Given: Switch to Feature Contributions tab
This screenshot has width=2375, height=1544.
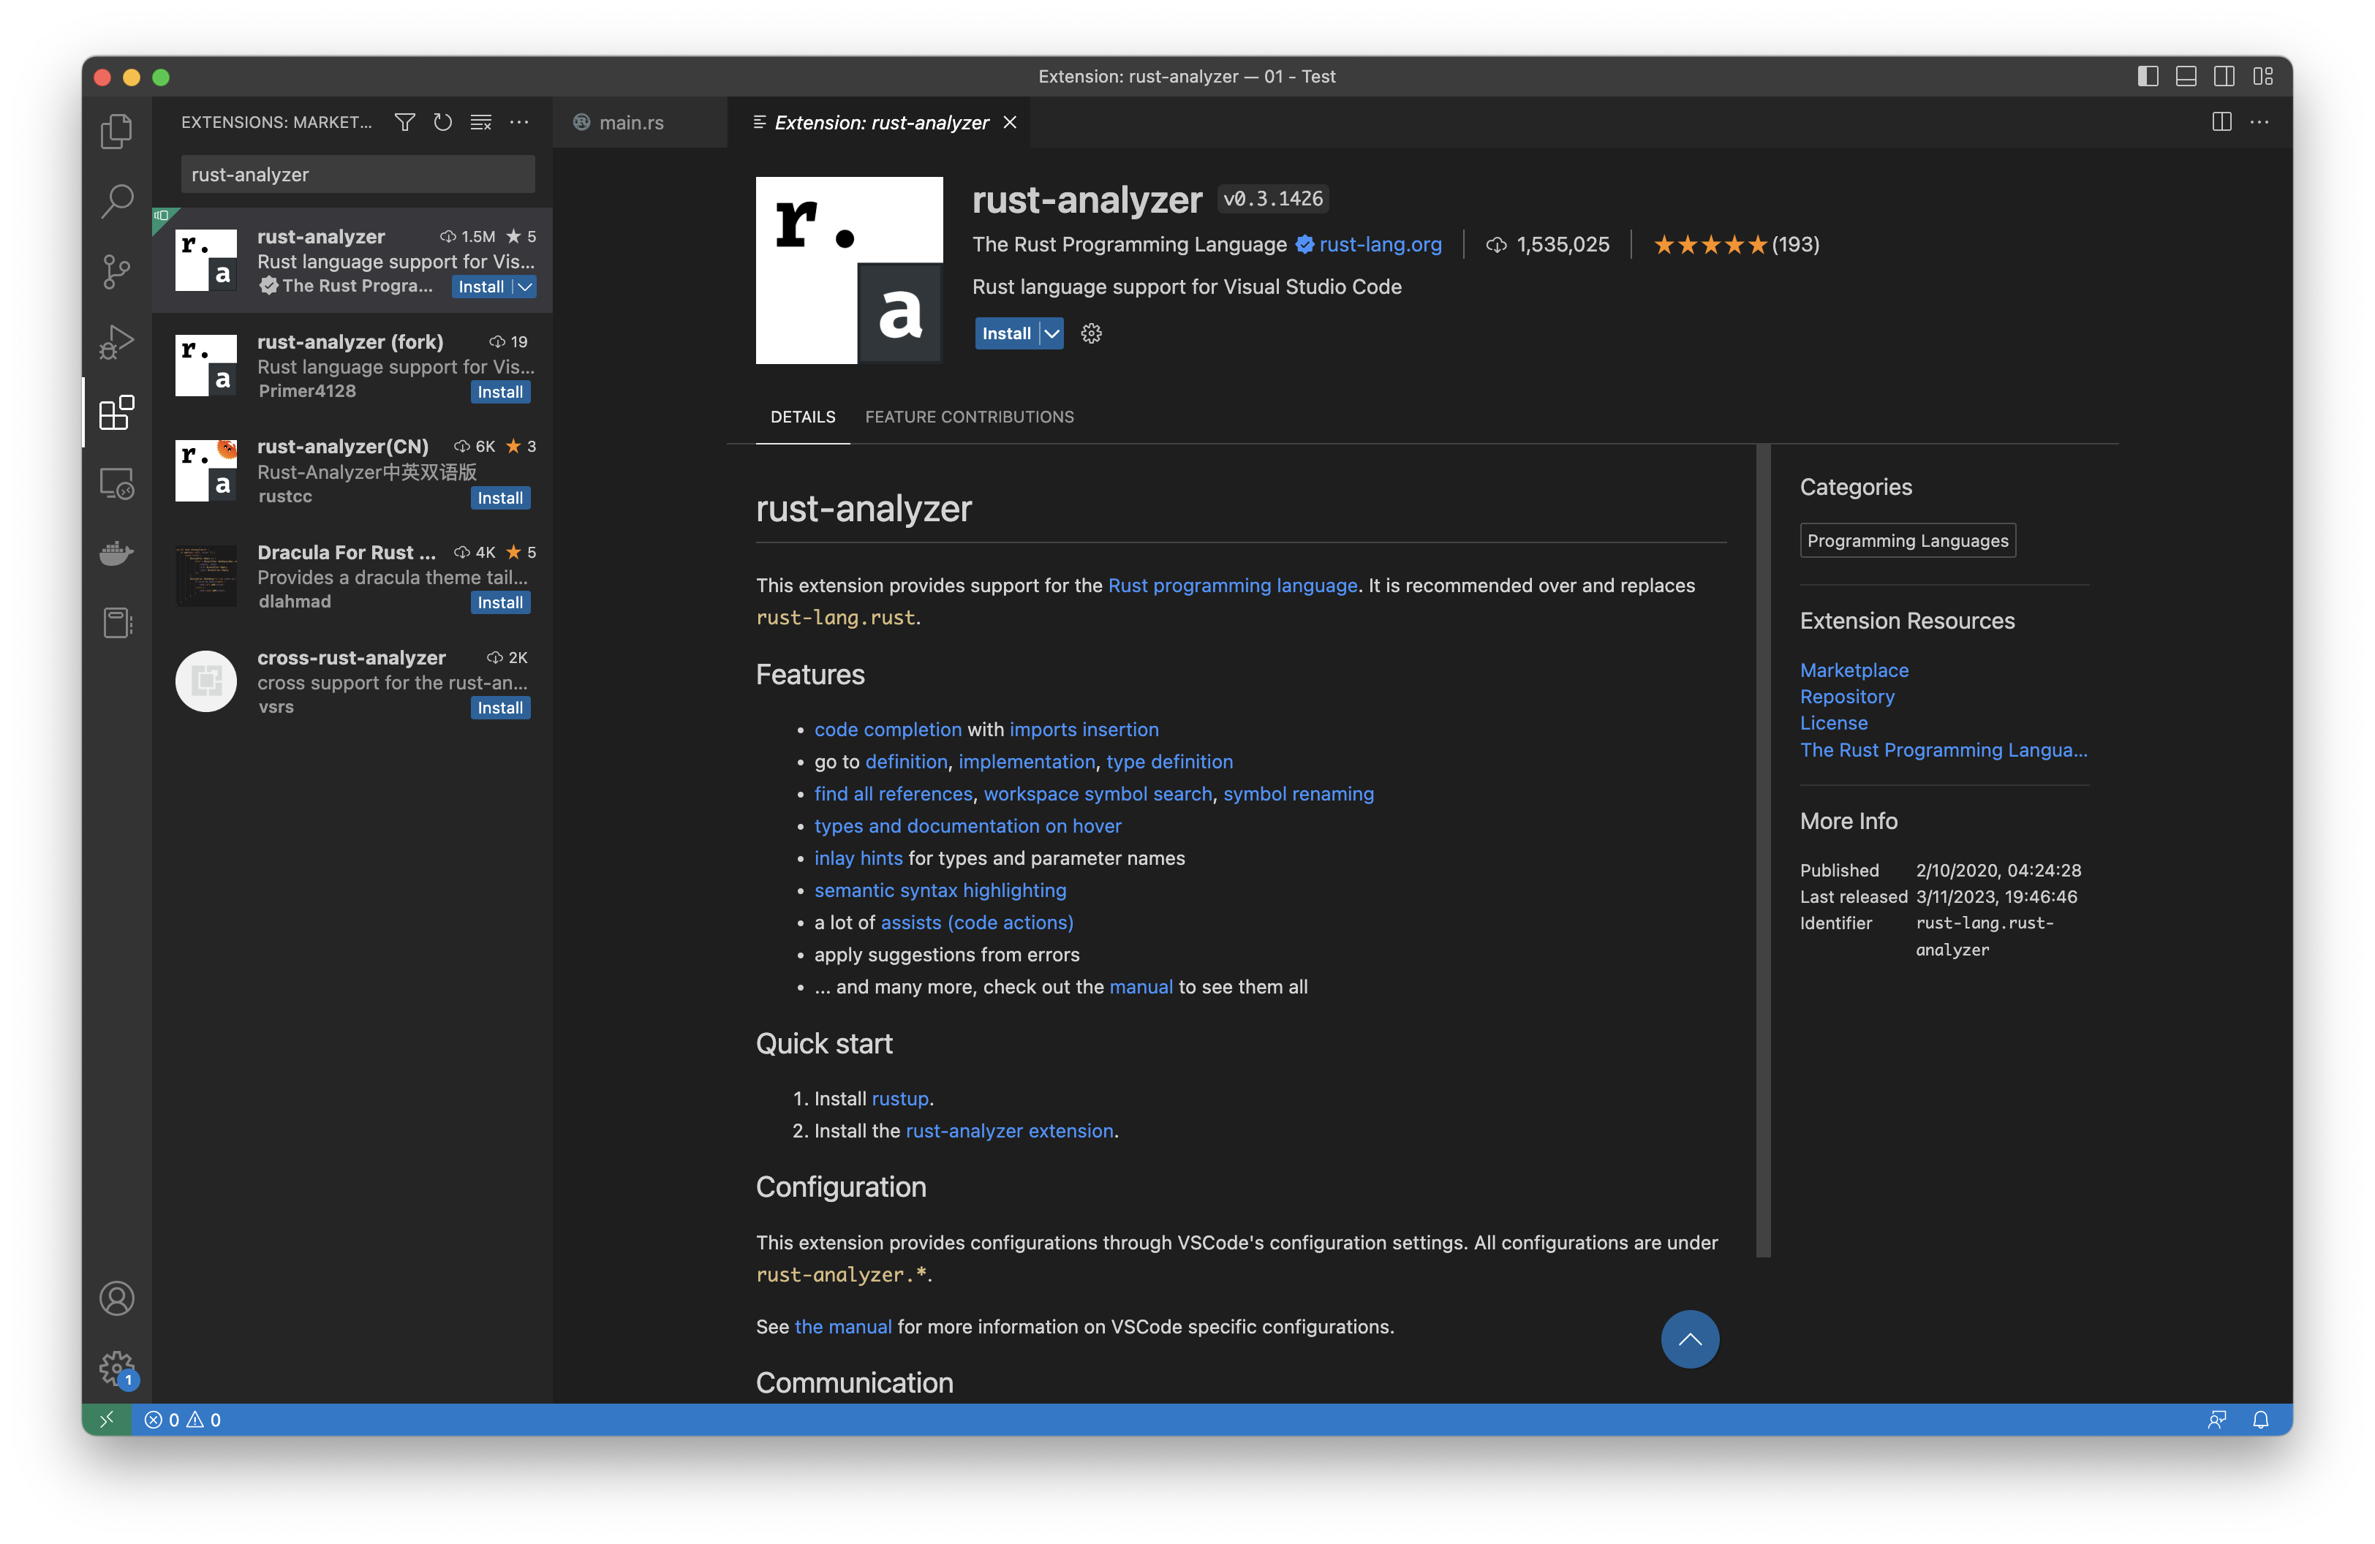Looking at the screenshot, I should pyautogui.click(x=969, y=417).
